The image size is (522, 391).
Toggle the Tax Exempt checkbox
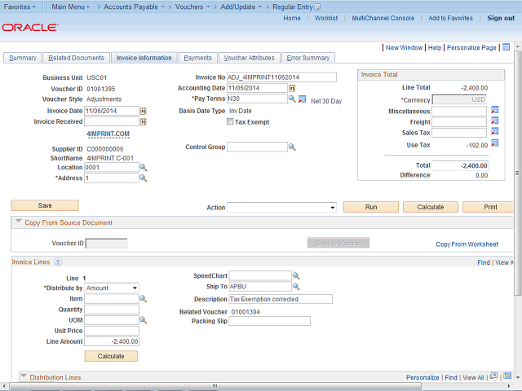coord(230,122)
